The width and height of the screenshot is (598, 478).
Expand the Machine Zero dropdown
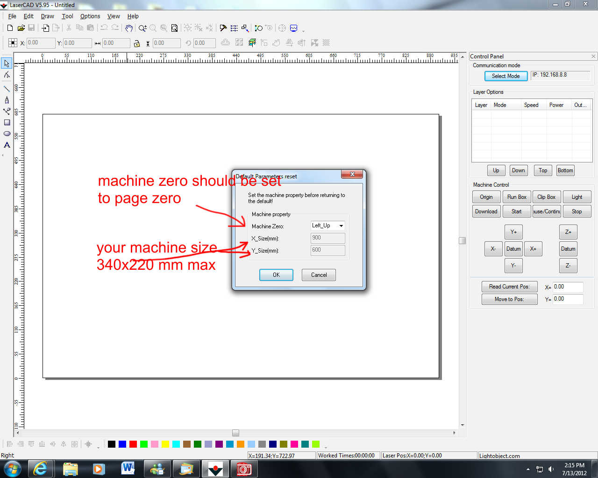341,226
